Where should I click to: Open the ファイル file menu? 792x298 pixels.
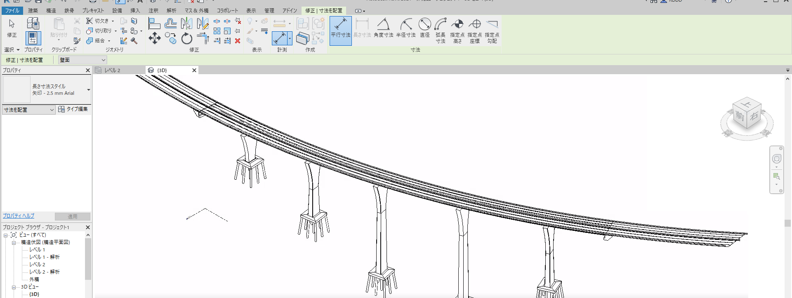coord(12,11)
